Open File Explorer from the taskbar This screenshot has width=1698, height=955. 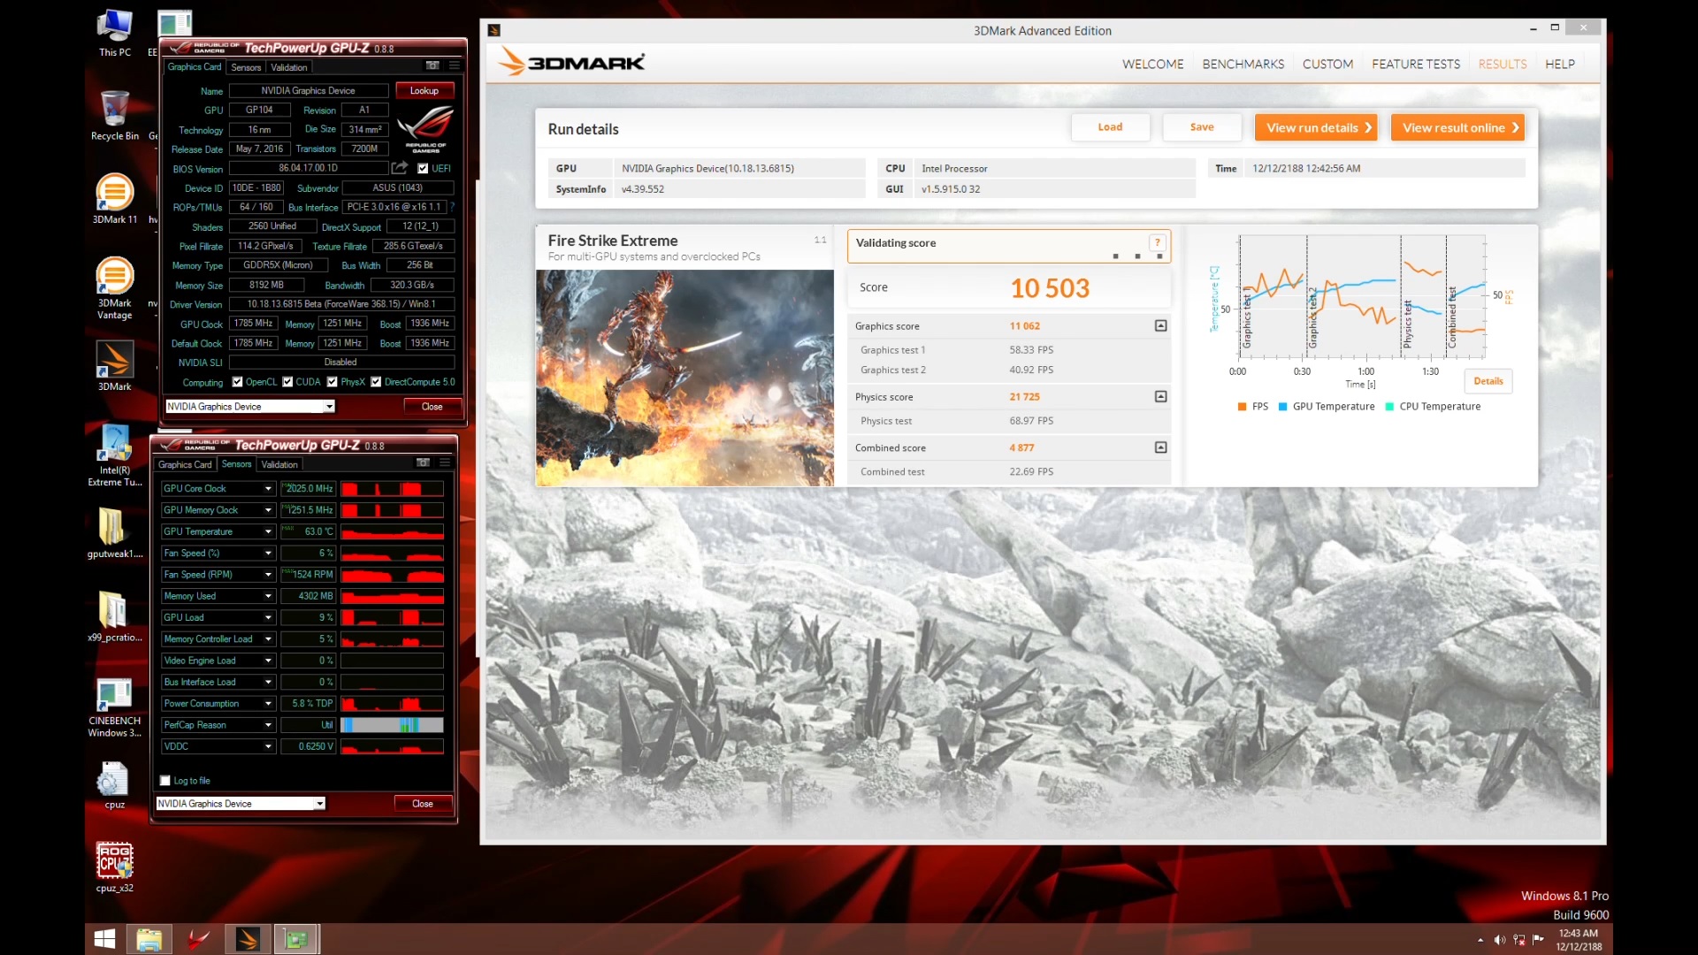(x=149, y=939)
